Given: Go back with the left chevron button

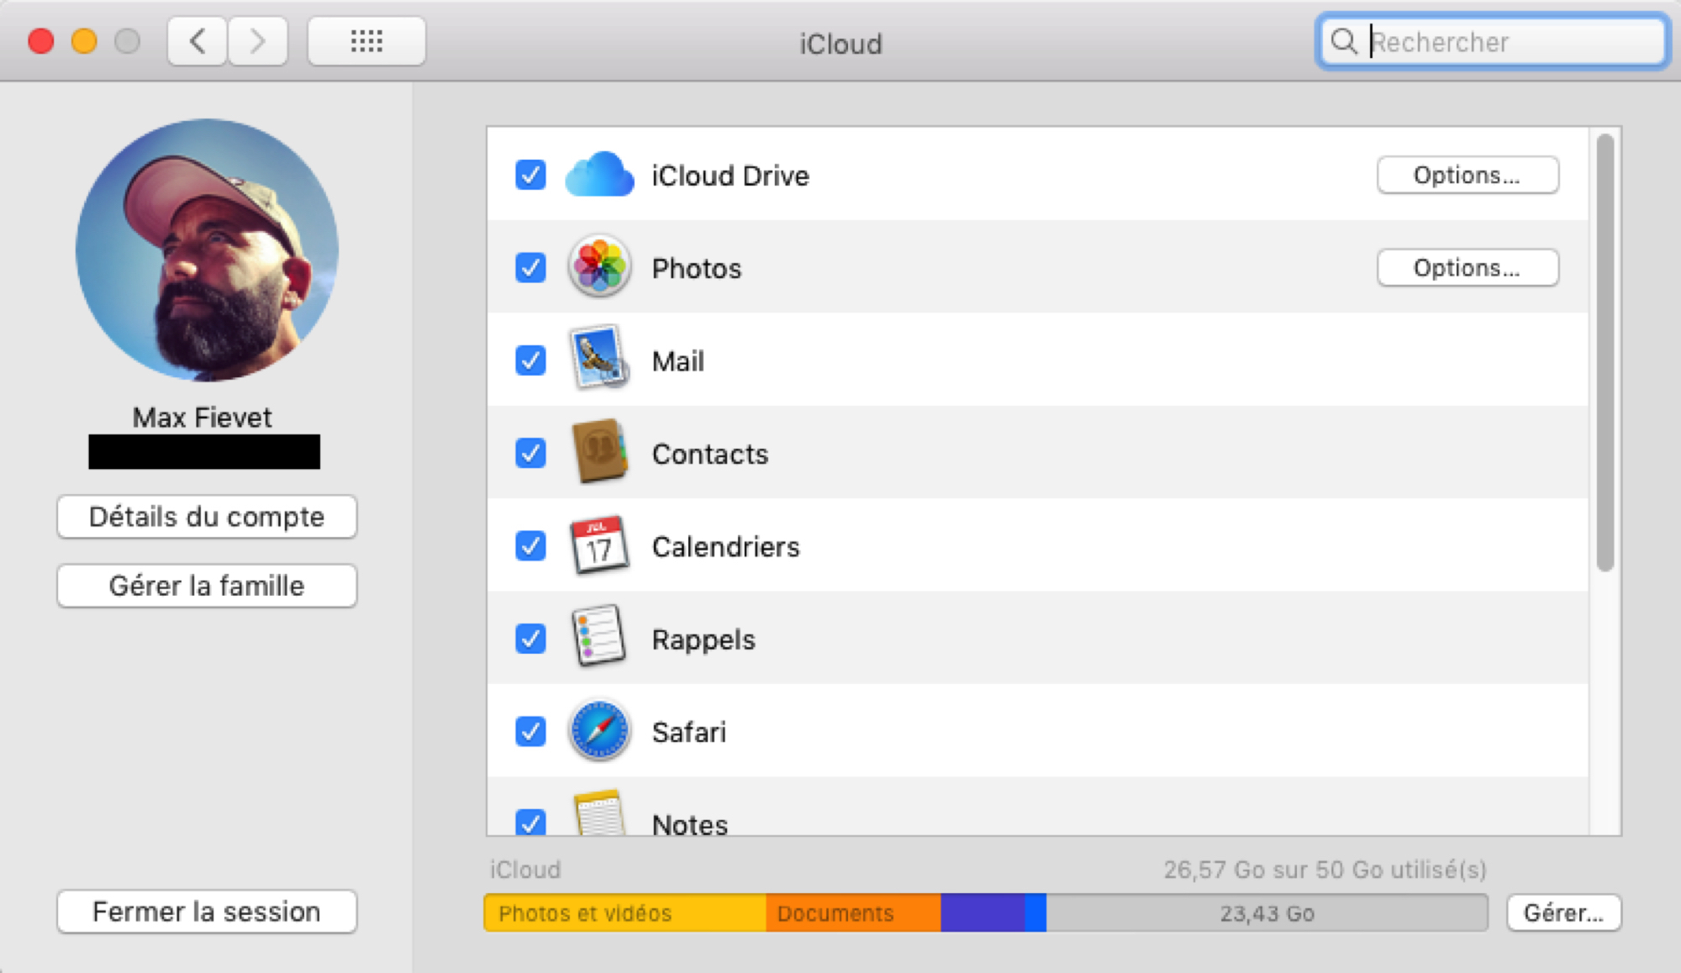Looking at the screenshot, I should (198, 41).
